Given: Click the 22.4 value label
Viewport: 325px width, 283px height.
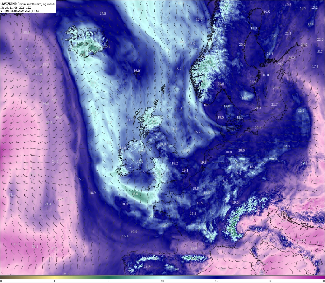Looking at the screenshot, I should (x=258, y=128).
